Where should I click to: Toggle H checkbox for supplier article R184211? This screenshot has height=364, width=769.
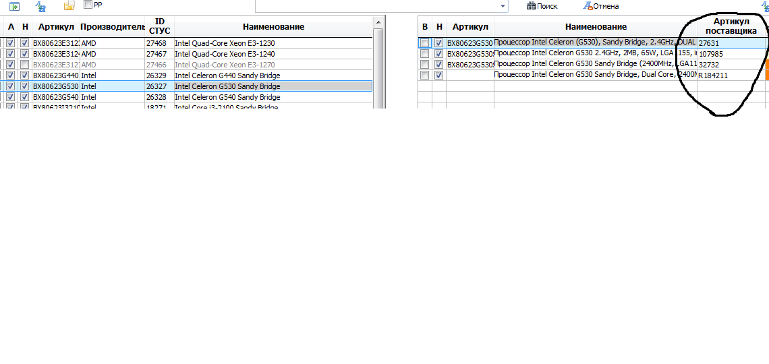point(439,75)
